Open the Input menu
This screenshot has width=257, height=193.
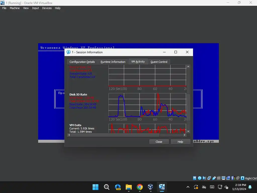(x=35, y=8)
